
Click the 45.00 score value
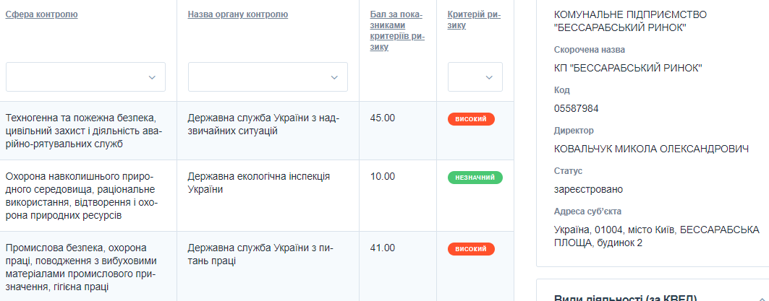[x=383, y=118]
